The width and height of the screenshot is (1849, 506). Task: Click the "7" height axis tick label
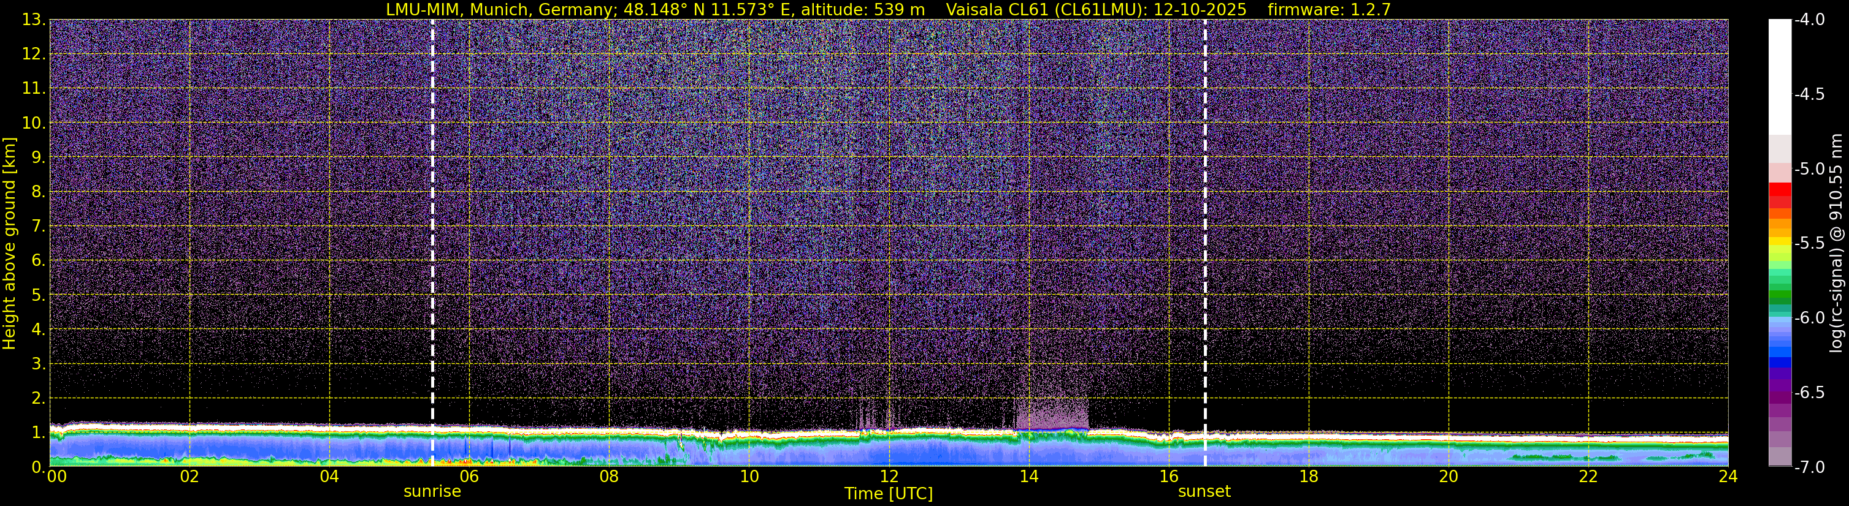[x=38, y=227]
